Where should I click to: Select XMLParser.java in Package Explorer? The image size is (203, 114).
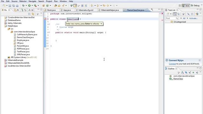point(23,54)
